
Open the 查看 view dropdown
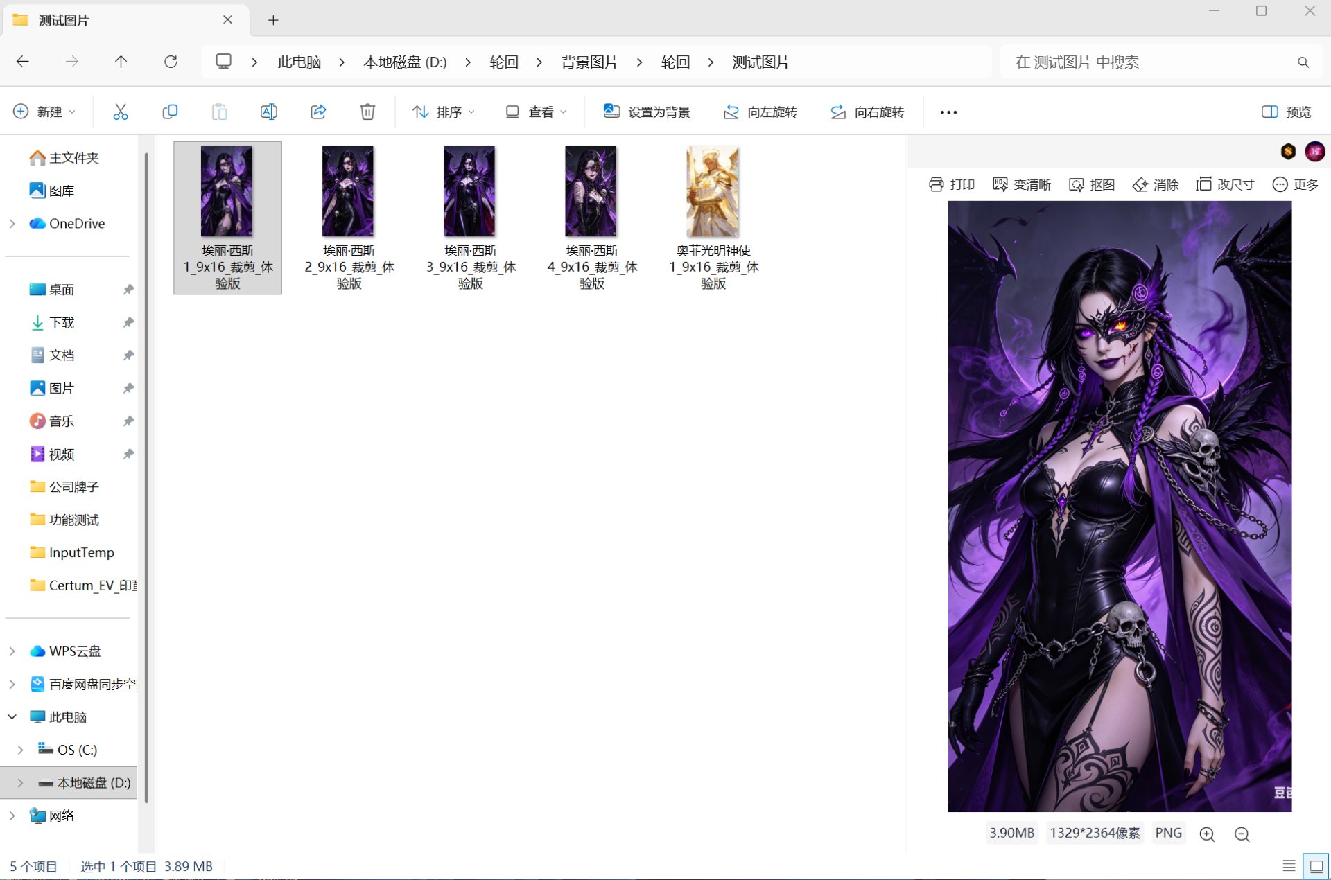[536, 112]
